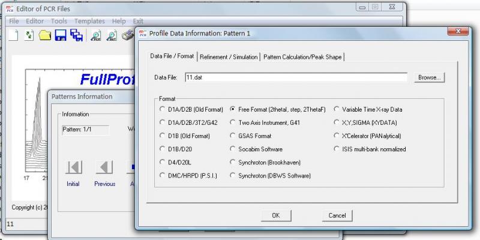Save with the single blue floppy disk icon

61,35
